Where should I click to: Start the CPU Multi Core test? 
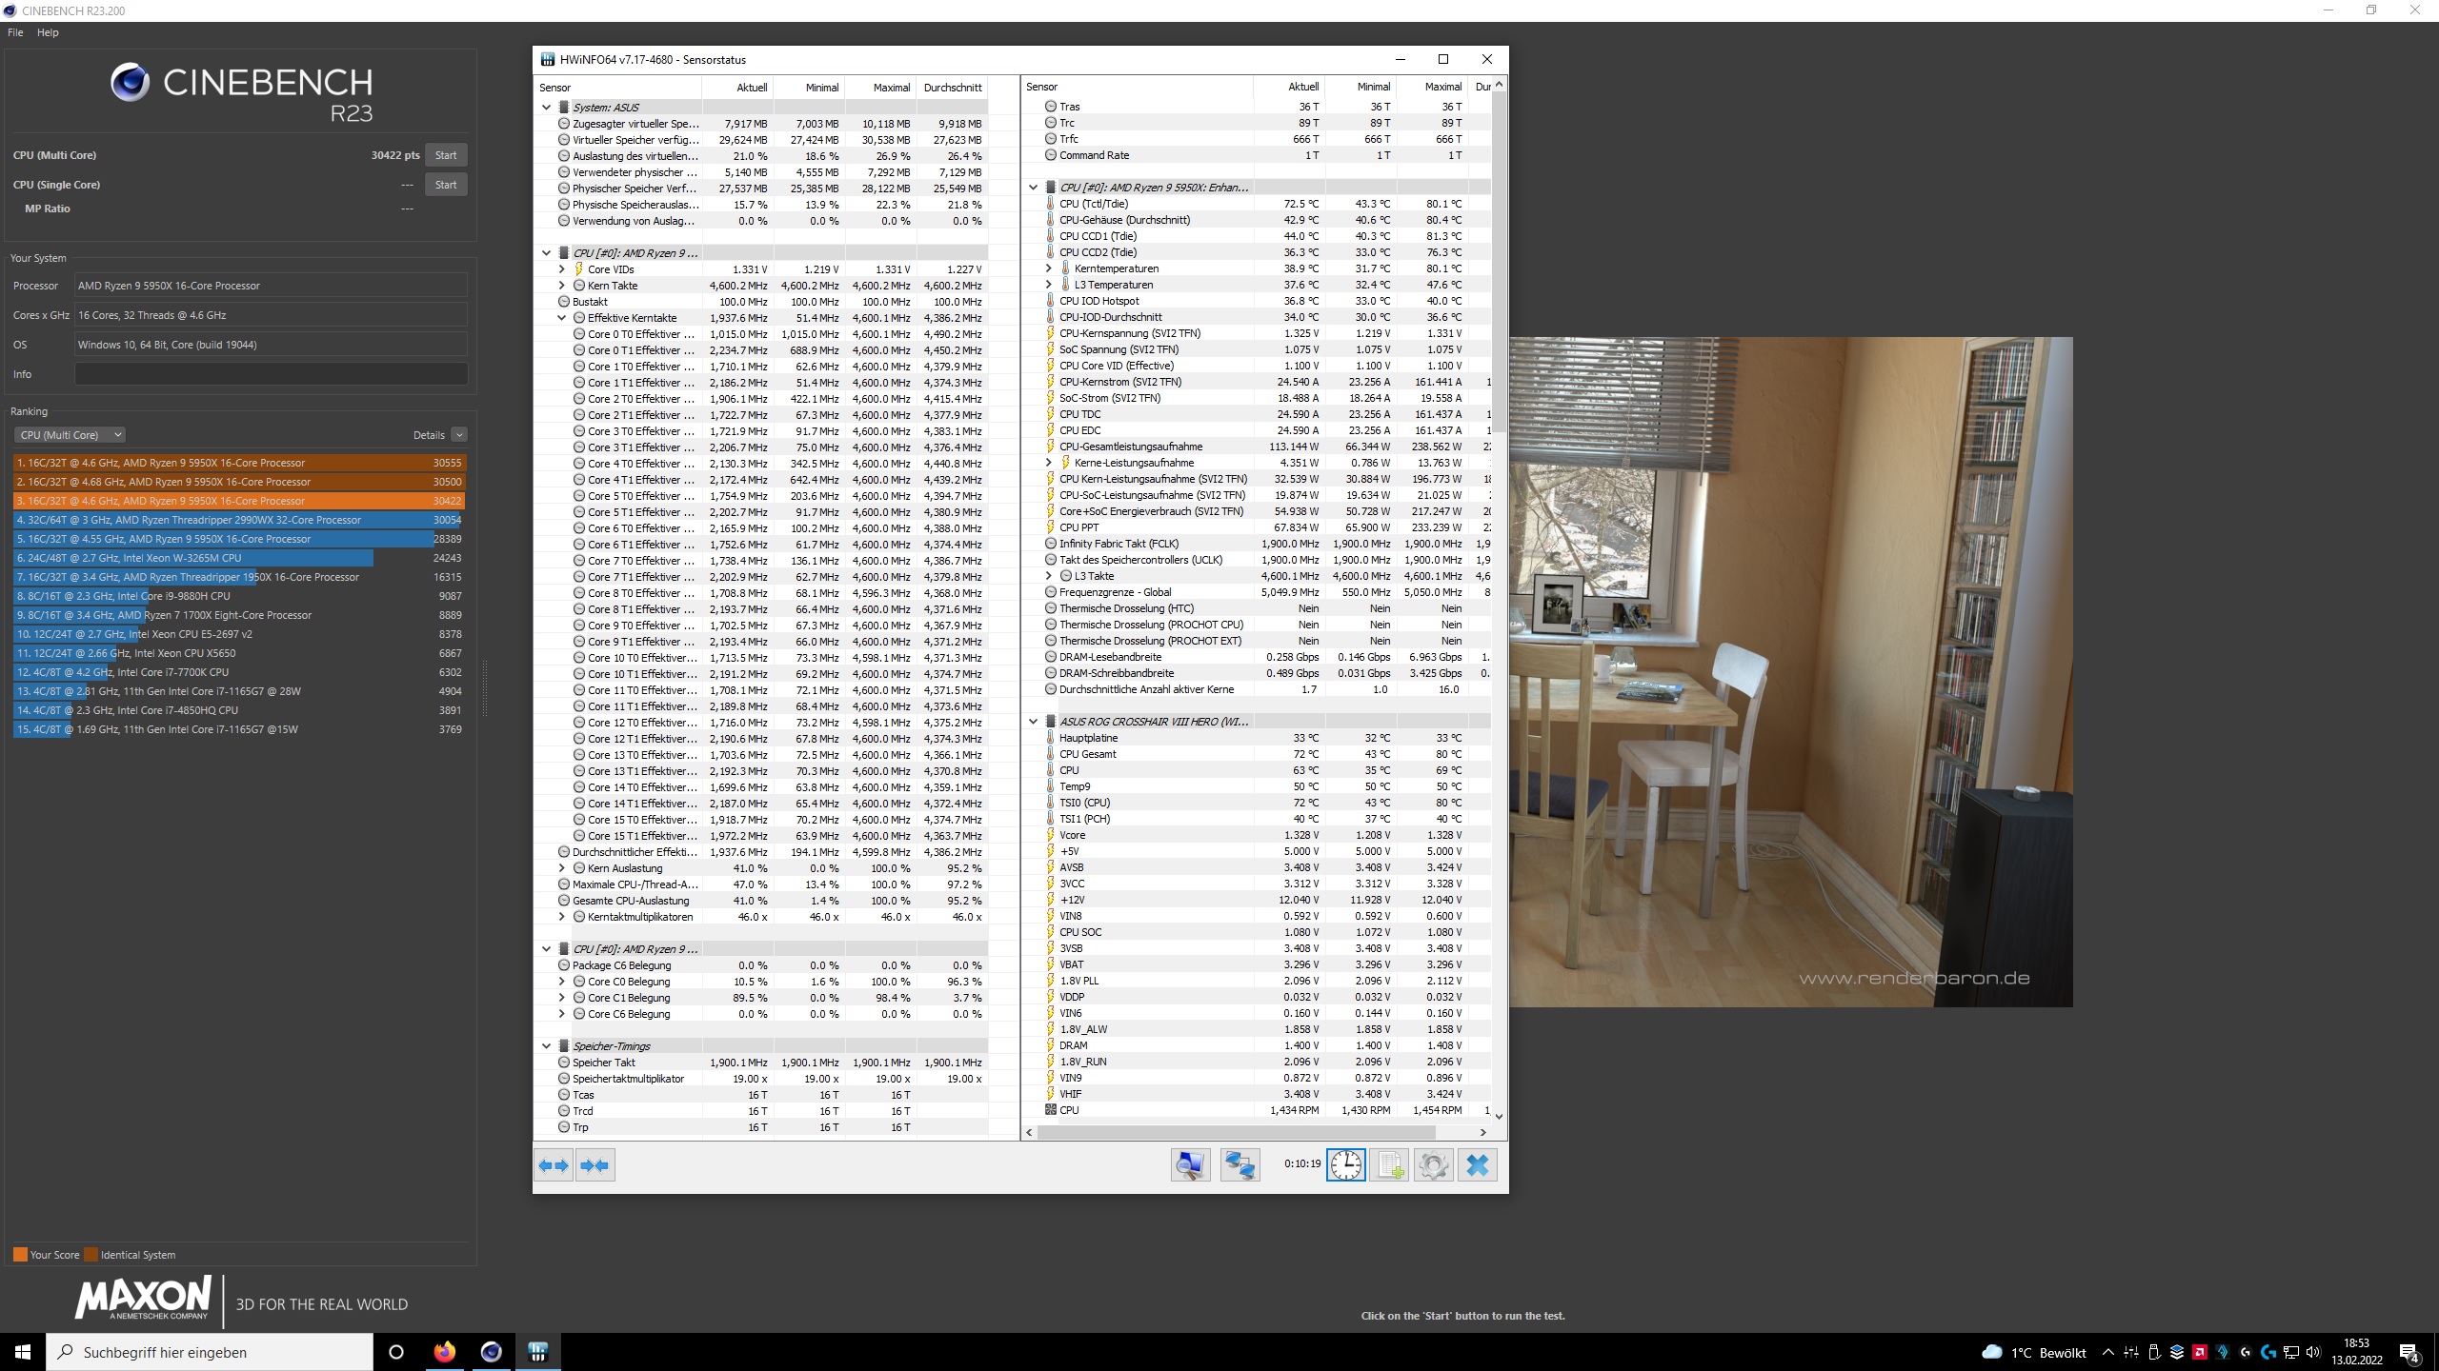[x=446, y=155]
